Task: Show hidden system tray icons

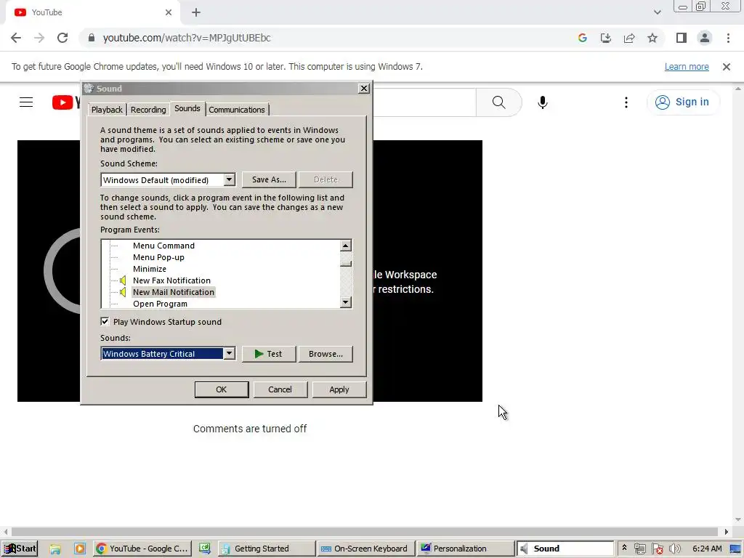Action: [624, 549]
